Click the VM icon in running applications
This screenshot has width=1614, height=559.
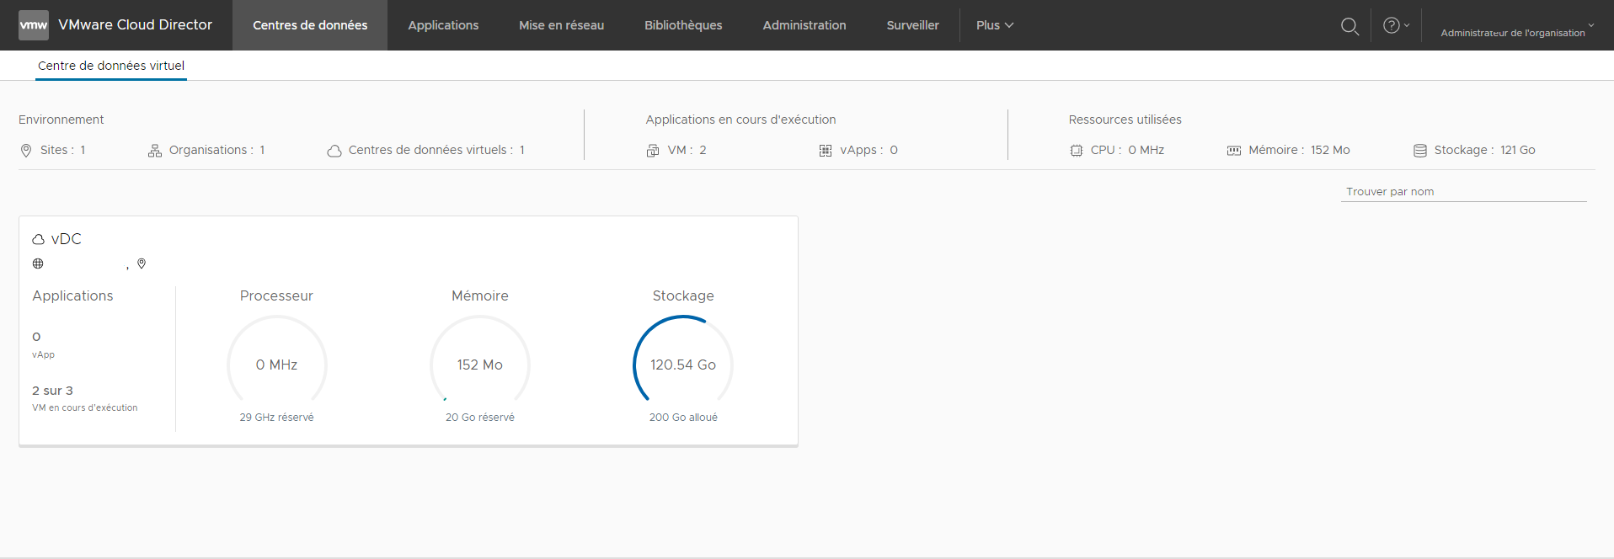coord(653,151)
